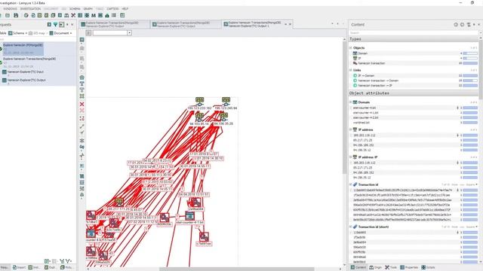This screenshot has height=271, width=483.
Task: Select the 94.103.95.14 IP node in graph
Action: click(x=199, y=117)
